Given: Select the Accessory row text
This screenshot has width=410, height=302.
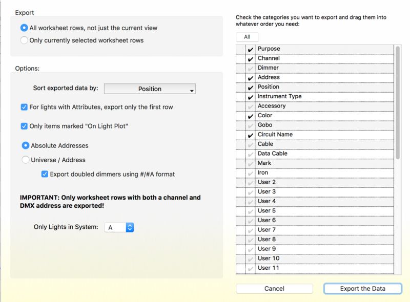Looking at the screenshot, I should coord(272,106).
